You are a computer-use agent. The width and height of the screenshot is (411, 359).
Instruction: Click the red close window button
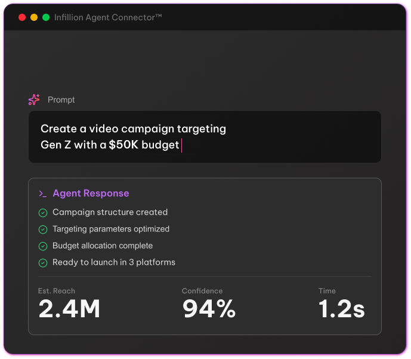coord(22,17)
